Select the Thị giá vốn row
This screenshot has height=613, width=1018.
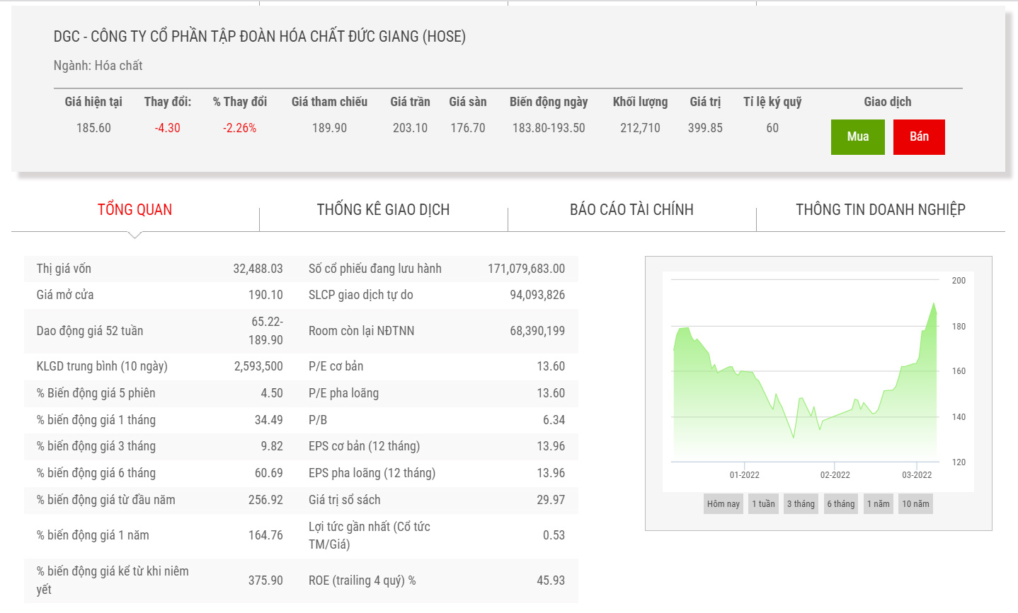pos(159,269)
